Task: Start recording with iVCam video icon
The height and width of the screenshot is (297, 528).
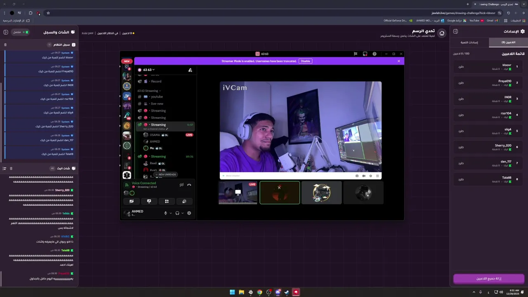Action: coord(364,176)
